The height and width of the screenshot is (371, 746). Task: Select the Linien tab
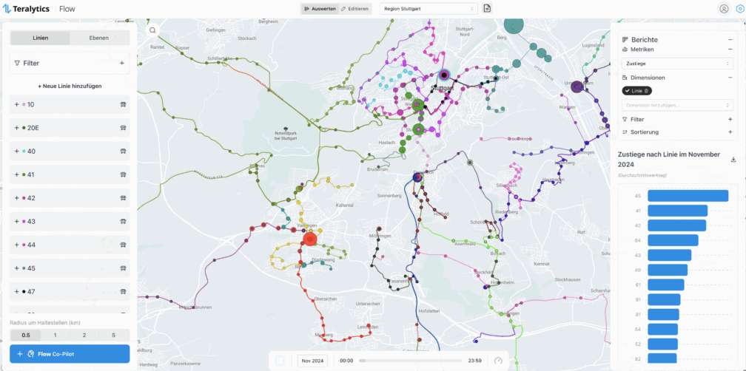[x=41, y=38]
